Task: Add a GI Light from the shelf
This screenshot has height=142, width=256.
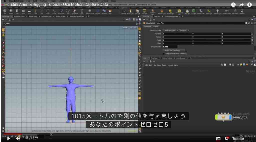Action: click(193, 11)
